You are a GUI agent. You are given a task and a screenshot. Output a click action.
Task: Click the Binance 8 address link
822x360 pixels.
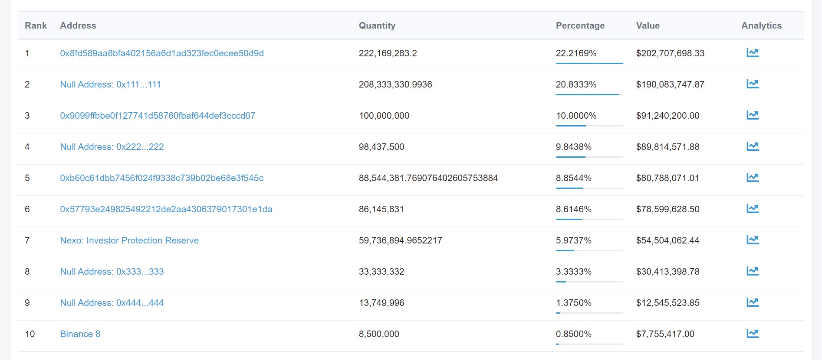point(80,334)
